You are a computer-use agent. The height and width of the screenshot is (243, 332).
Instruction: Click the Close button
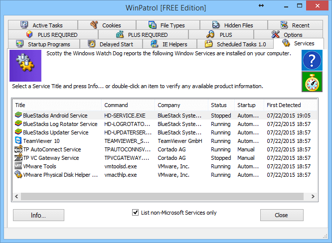281,215
